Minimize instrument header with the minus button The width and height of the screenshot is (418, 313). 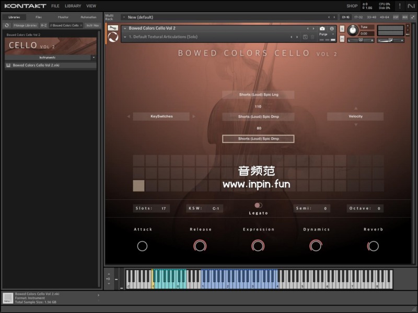tap(408, 30)
